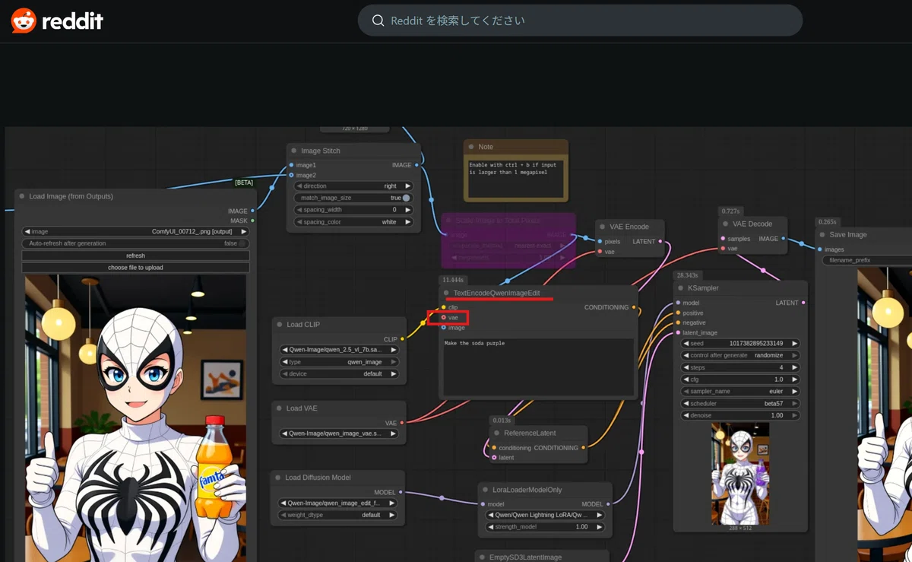The image size is (912, 562).
Task: Click the clip input port on TextEncodeQwenImageEdit
Action: pyautogui.click(x=444, y=307)
